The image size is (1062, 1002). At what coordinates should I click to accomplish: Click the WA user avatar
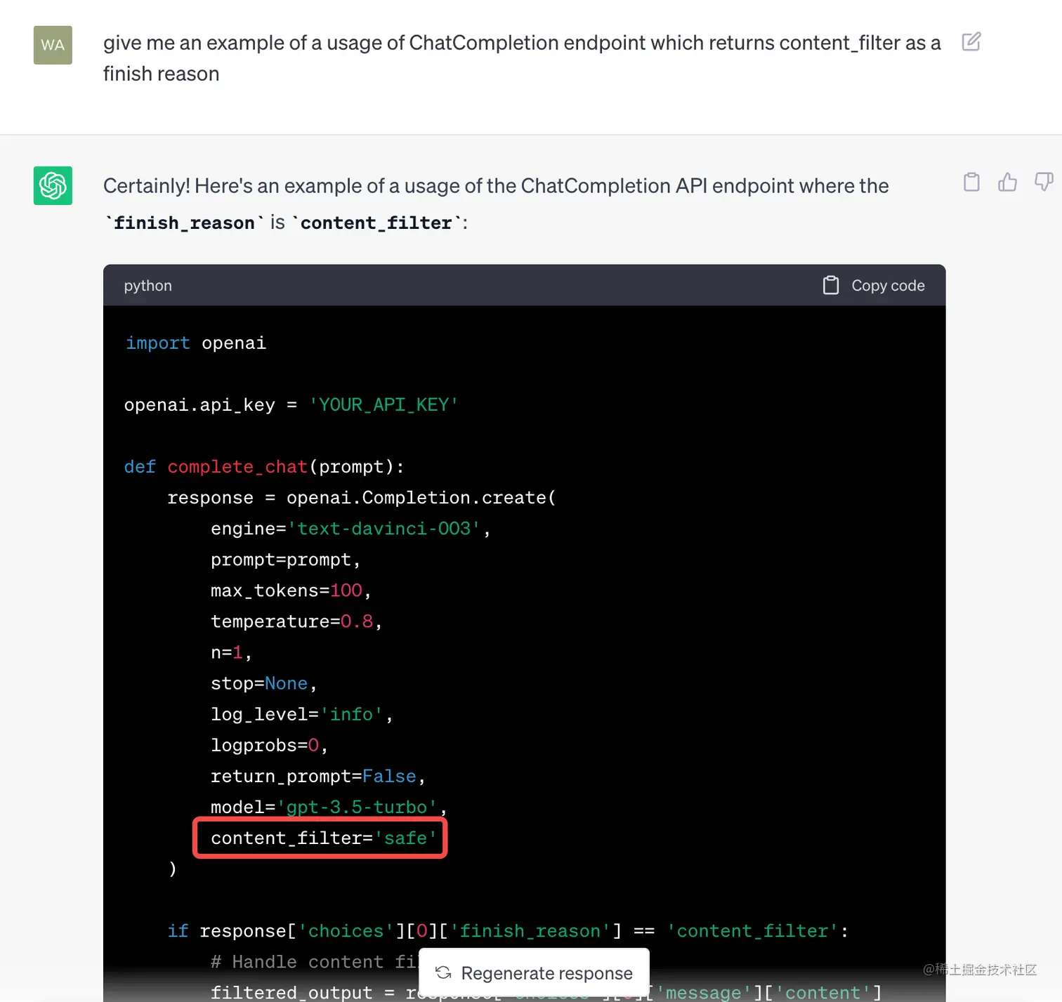pos(53,45)
